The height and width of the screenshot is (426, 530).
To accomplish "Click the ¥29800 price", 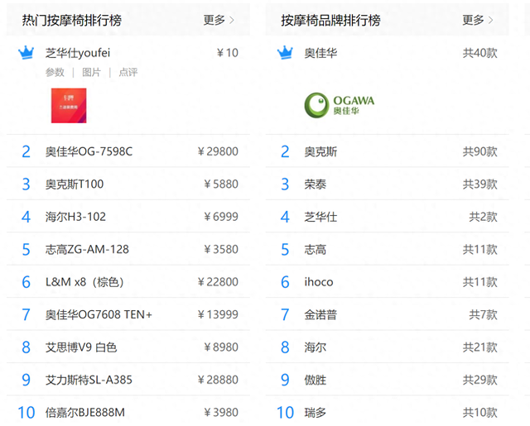I will [x=218, y=151].
